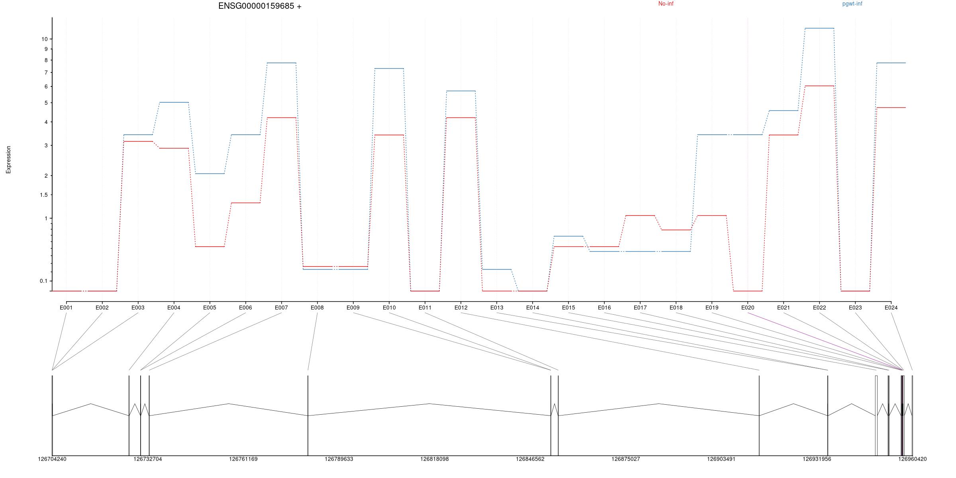Click exon label E017
The image size is (956, 478).
click(640, 308)
